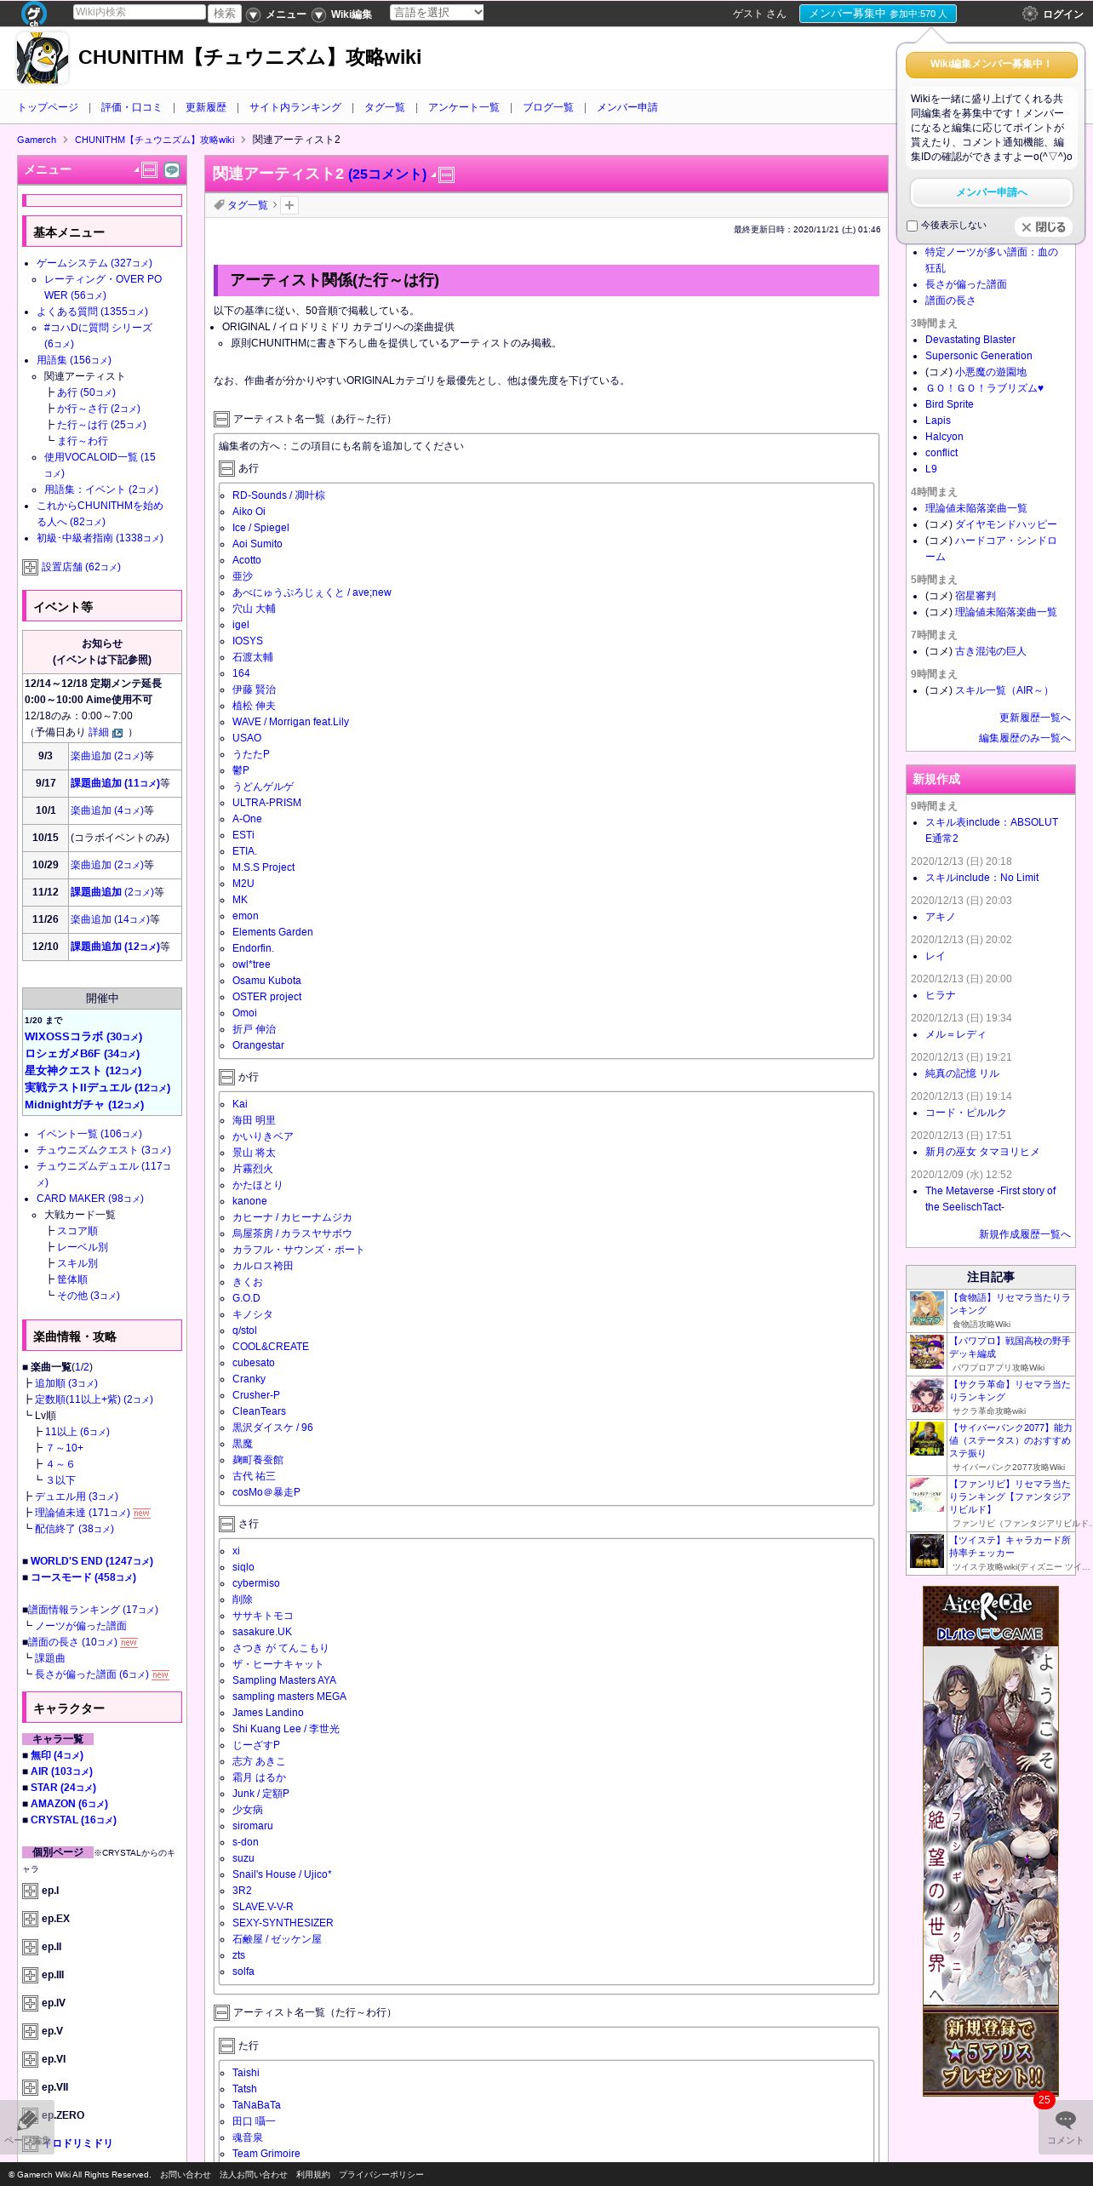Open the RD-Sounds / 凋叶棕 artist link
The width and height of the screenshot is (1093, 2186).
point(278,495)
